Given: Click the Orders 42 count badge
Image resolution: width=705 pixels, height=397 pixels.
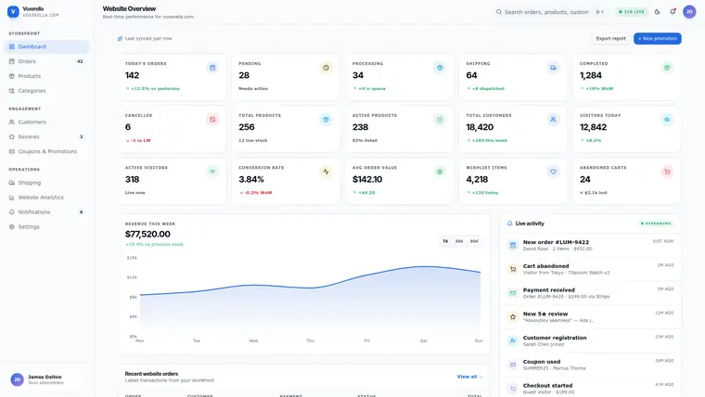Looking at the screenshot, I should [80, 61].
